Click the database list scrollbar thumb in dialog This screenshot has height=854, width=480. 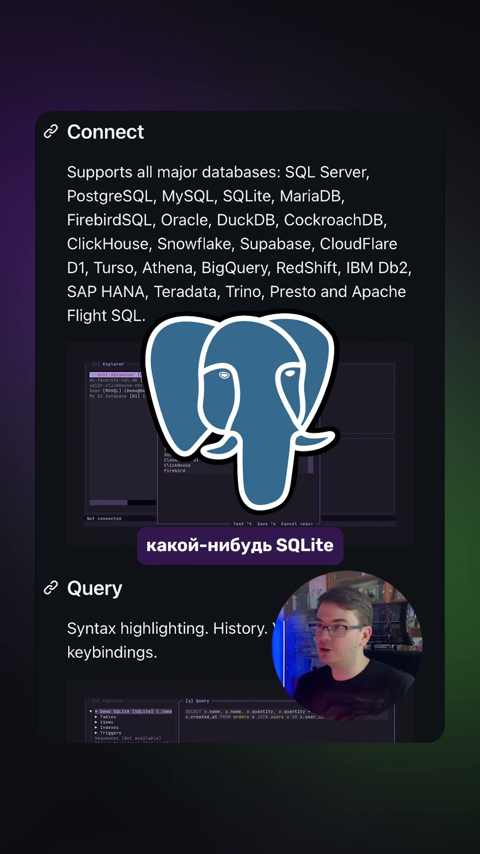click(x=311, y=465)
